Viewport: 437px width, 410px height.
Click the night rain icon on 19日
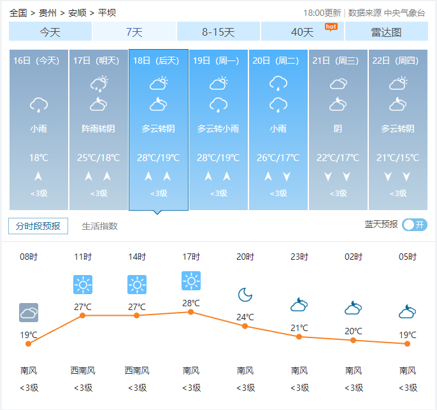click(218, 104)
